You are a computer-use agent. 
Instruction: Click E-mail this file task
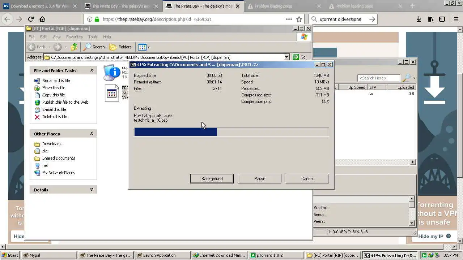pos(54,109)
